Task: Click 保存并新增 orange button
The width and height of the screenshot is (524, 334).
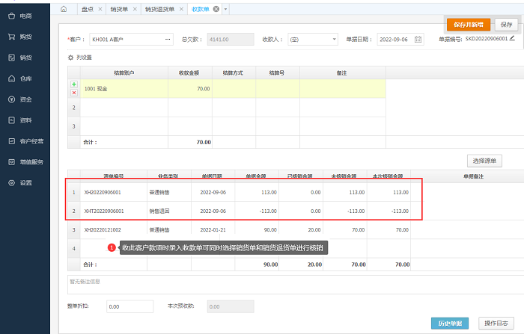Action: pyautogui.click(x=468, y=25)
